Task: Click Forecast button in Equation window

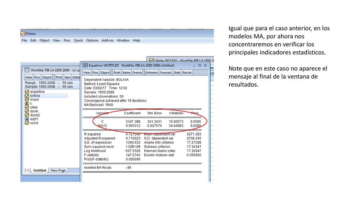Action: (165, 73)
